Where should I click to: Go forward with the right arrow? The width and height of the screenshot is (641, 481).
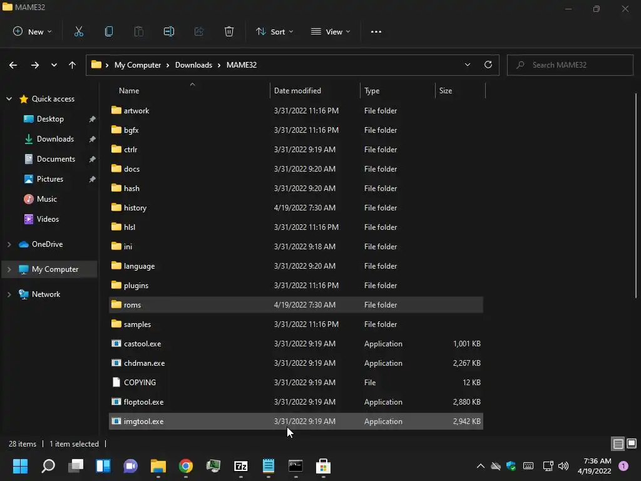point(35,65)
